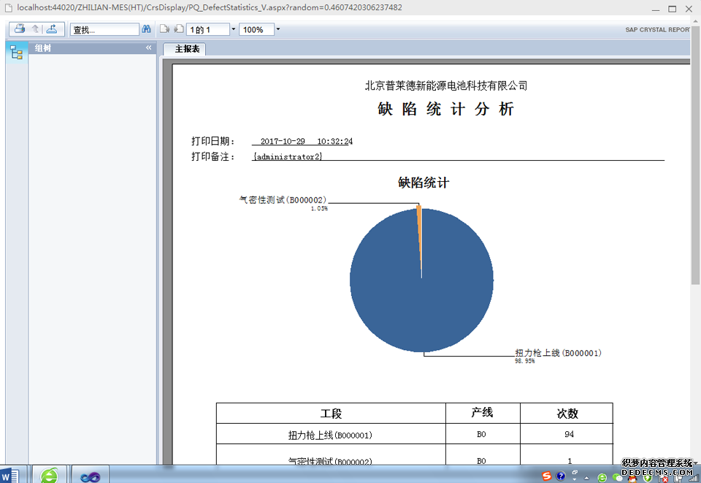The image size is (701, 483).
Task: Open the page number dropdown arrow
Action: (233, 30)
